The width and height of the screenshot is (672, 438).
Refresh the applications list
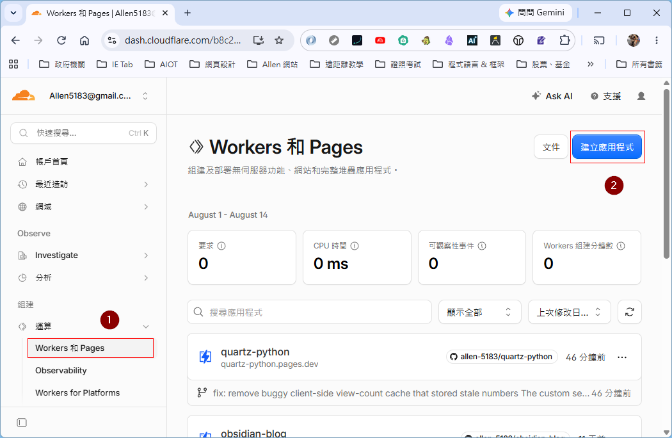[x=629, y=312]
